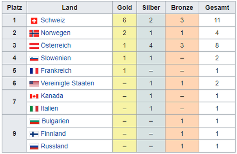Open the Schweiz country link

53,20
